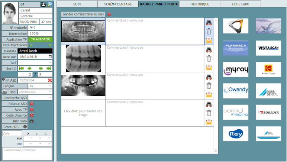Expand the Tarif dropdown

(50, 62)
